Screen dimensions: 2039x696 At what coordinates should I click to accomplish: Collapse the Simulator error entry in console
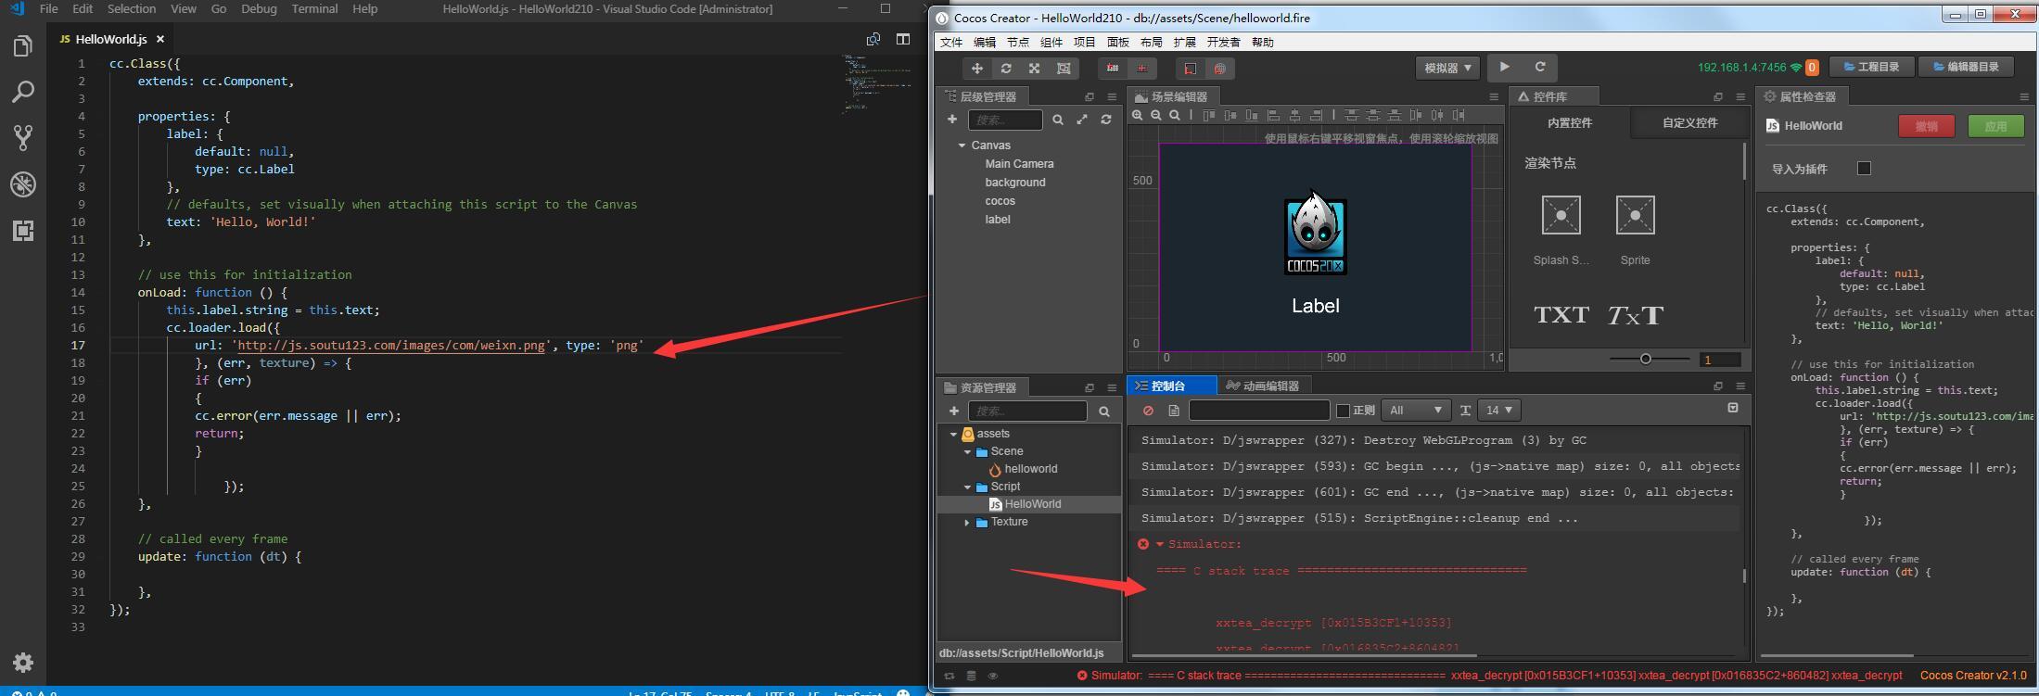(x=1159, y=544)
